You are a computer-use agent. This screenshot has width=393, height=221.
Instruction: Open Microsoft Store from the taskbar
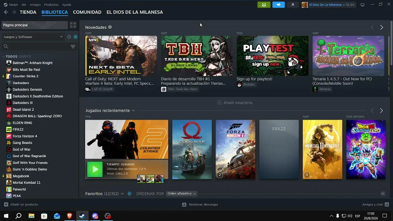point(44,216)
